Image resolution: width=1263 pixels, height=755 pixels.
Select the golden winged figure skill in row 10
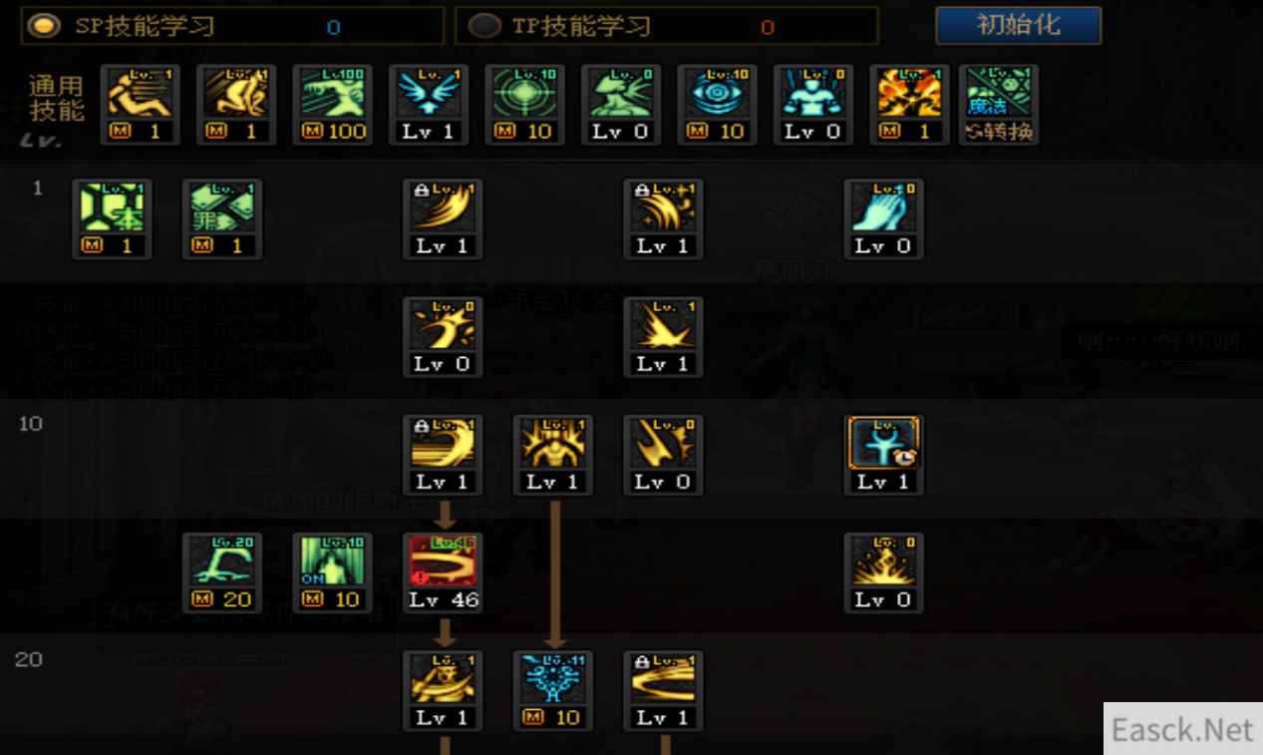[553, 456]
